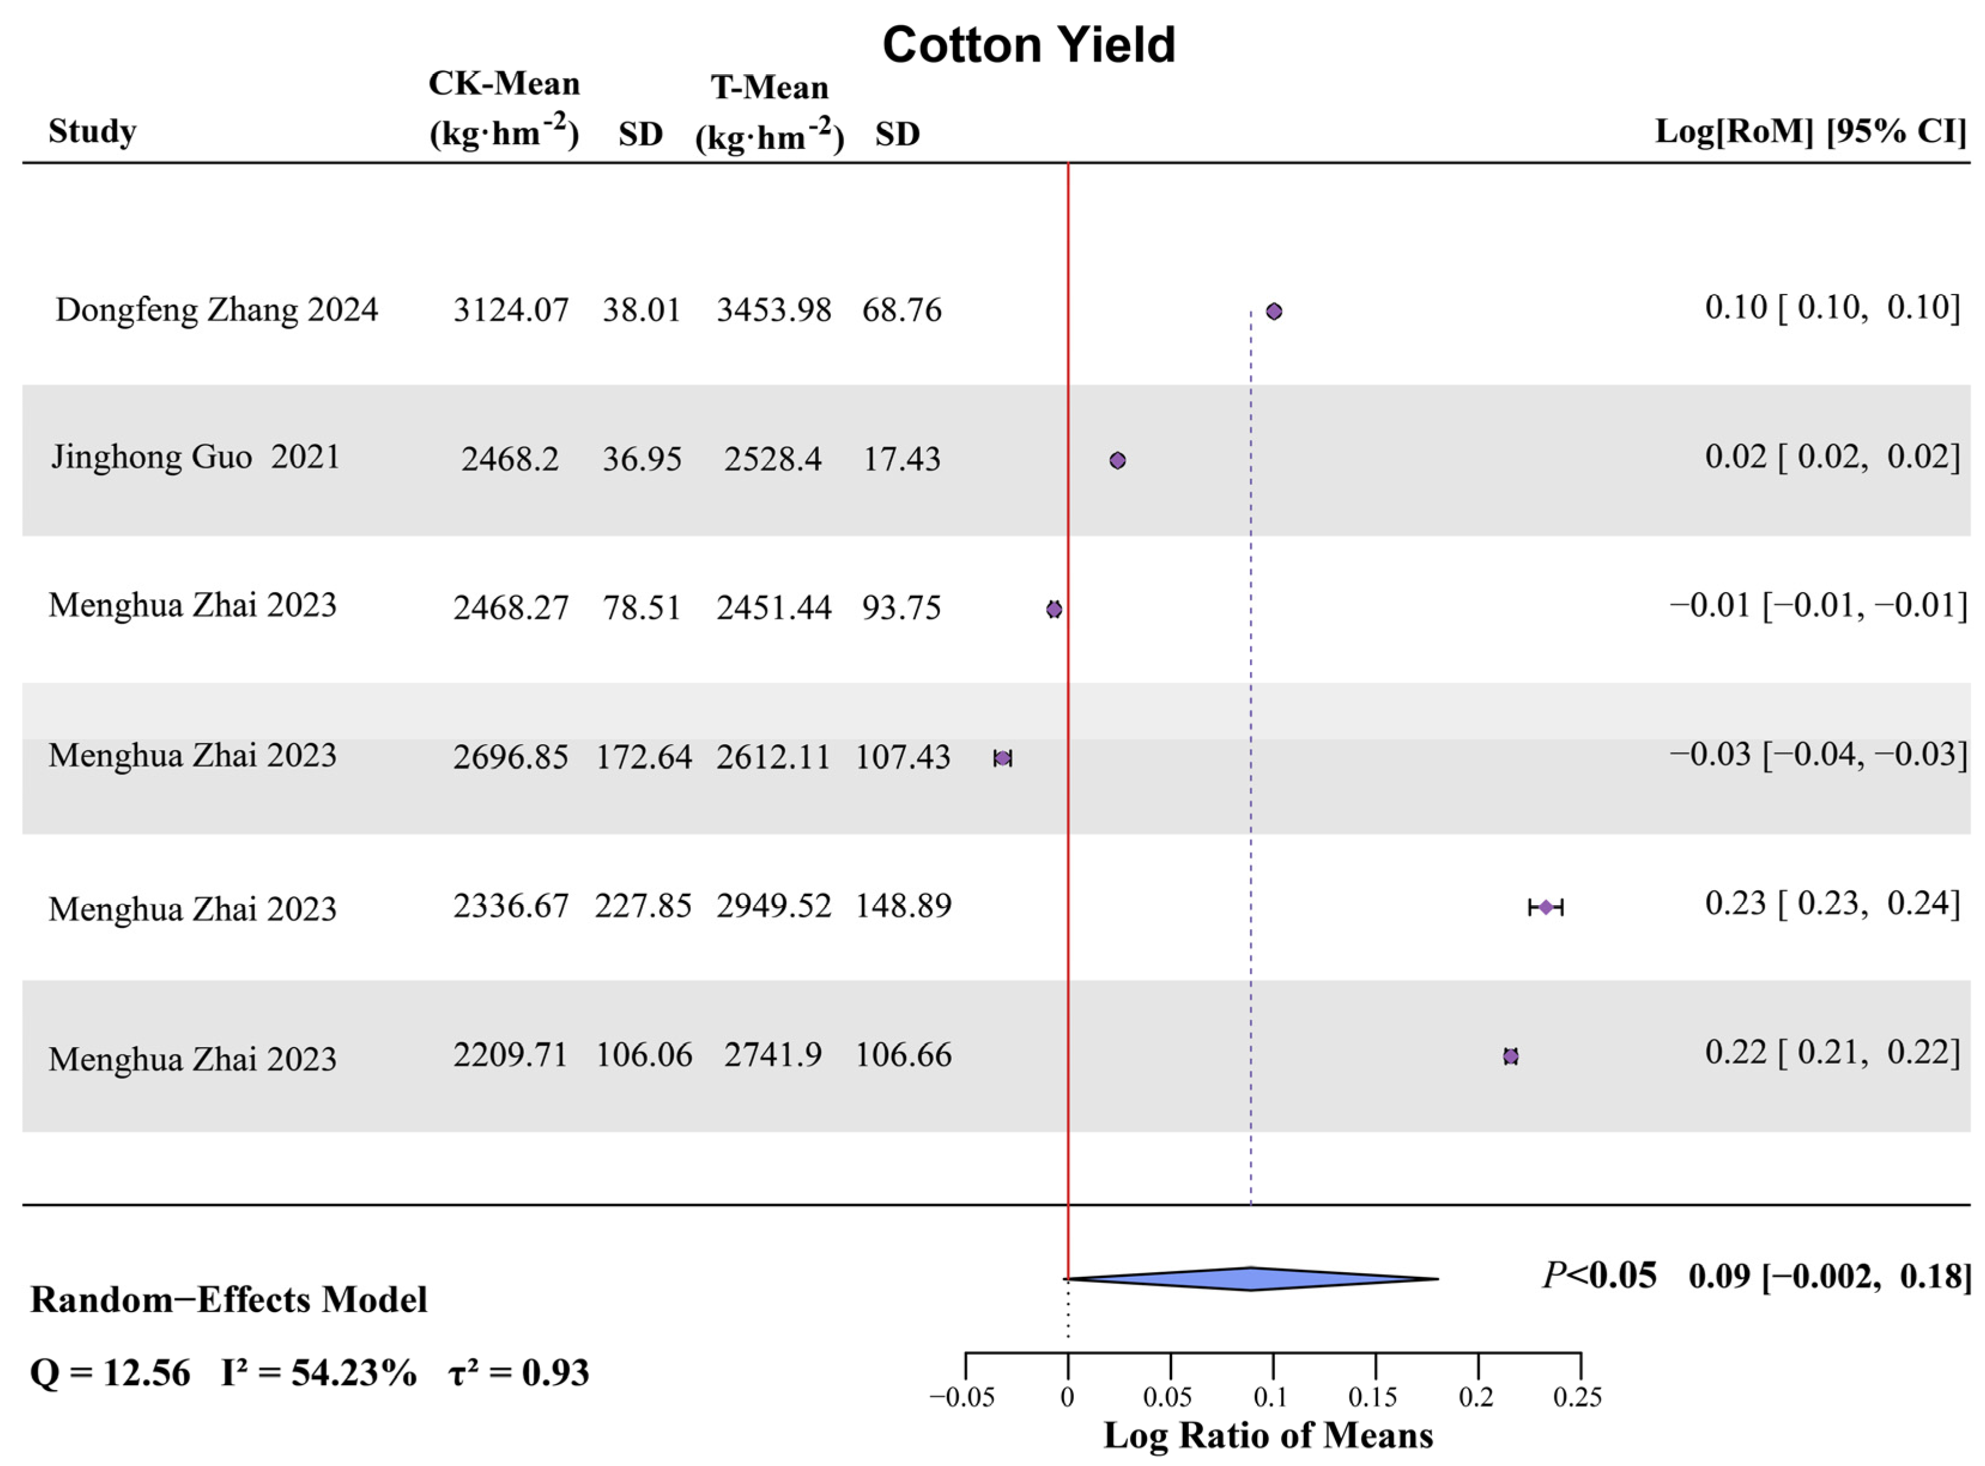The width and height of the screenshot is (1985, 1466).
Task: Click the I² = 54.23% statistic
Action: point(318,1373)
